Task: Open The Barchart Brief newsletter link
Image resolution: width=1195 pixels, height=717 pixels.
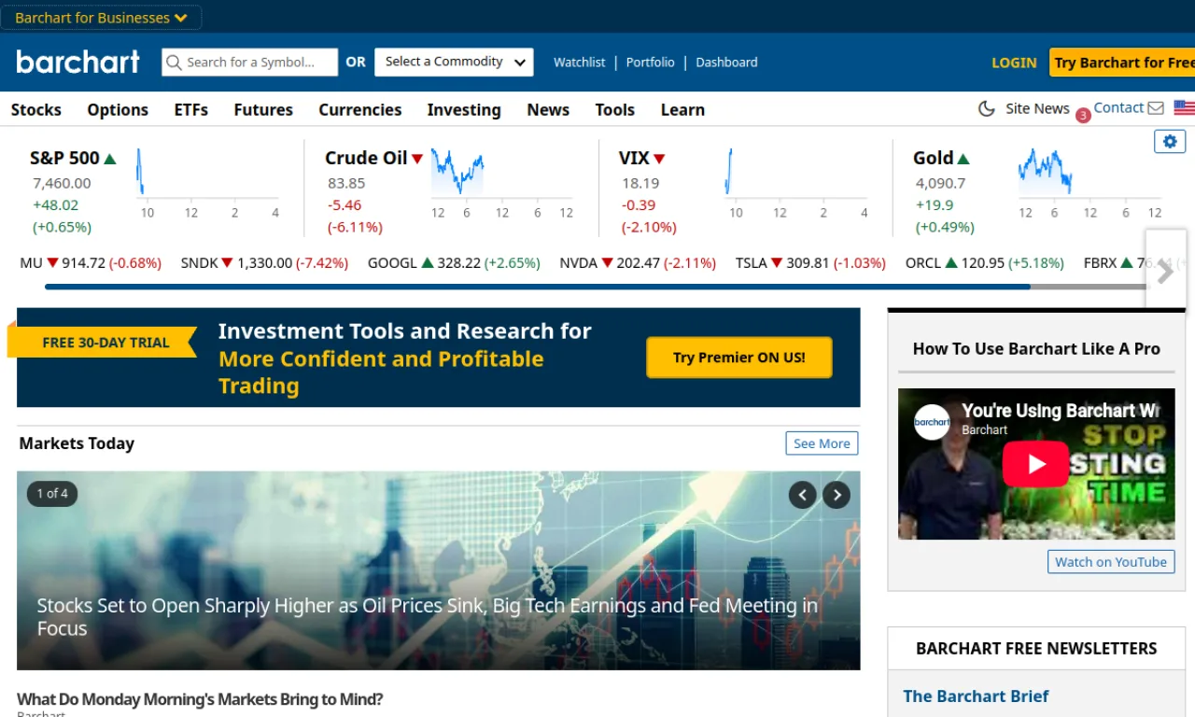Action: tap(976, 696)
